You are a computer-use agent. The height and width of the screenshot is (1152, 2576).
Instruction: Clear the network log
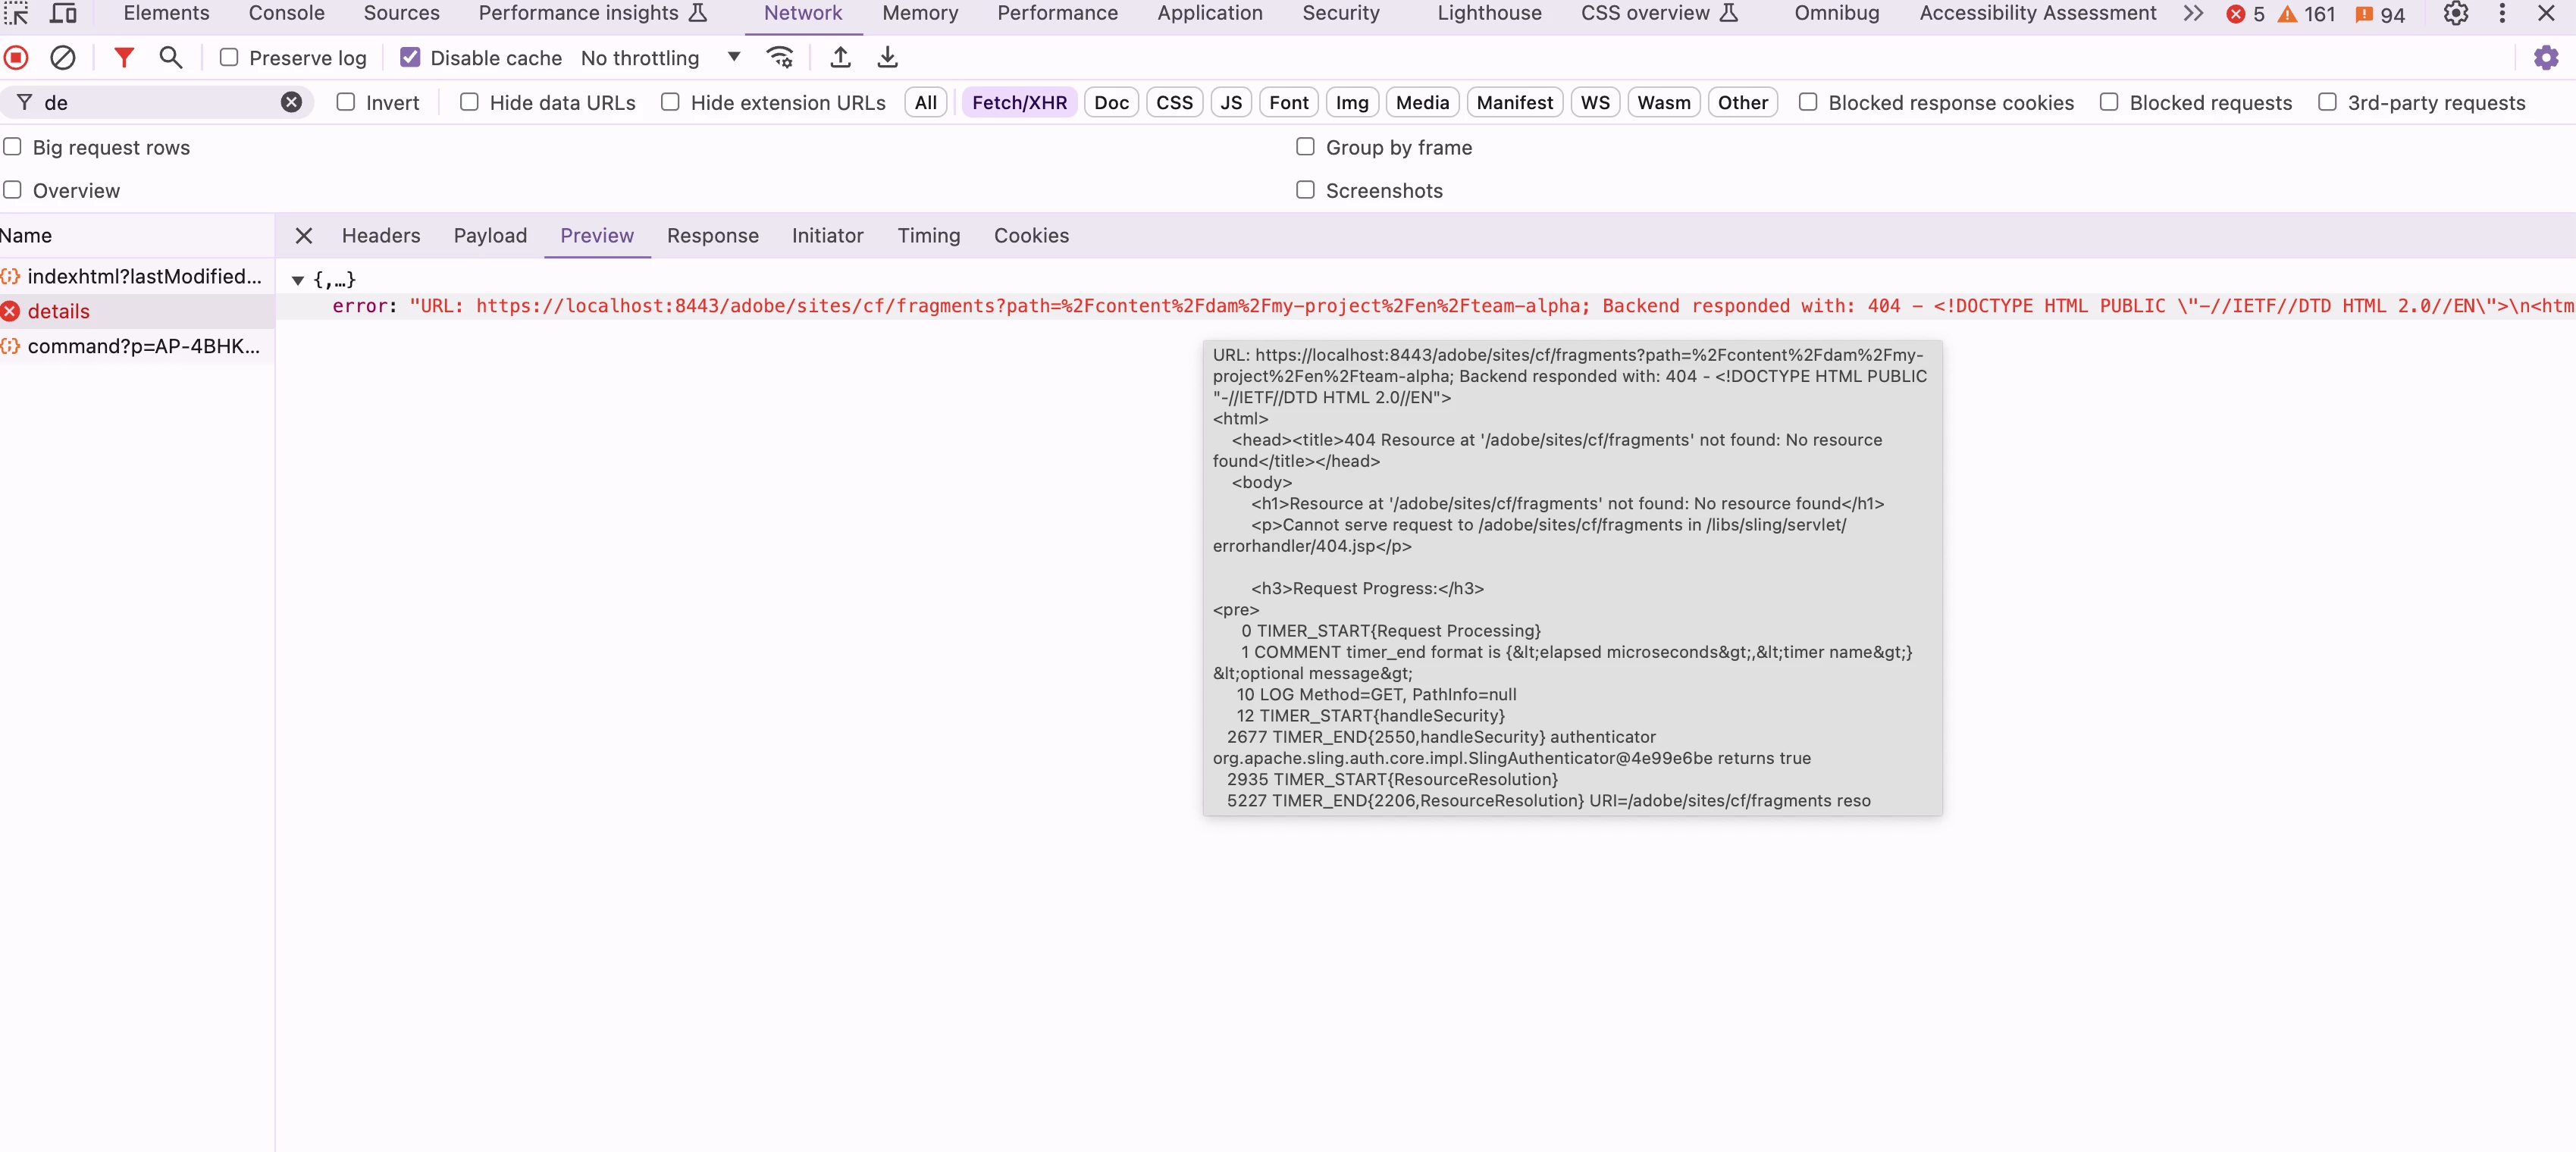(x=63, y=58)
